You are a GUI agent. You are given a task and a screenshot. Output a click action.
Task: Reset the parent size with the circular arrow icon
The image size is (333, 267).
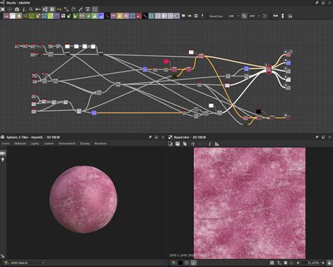[x=265, y=16]
